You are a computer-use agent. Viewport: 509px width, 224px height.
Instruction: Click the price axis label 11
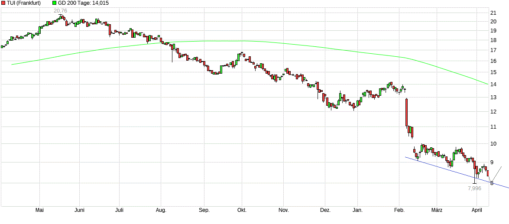pyautogui.click(x=493, y=127)
